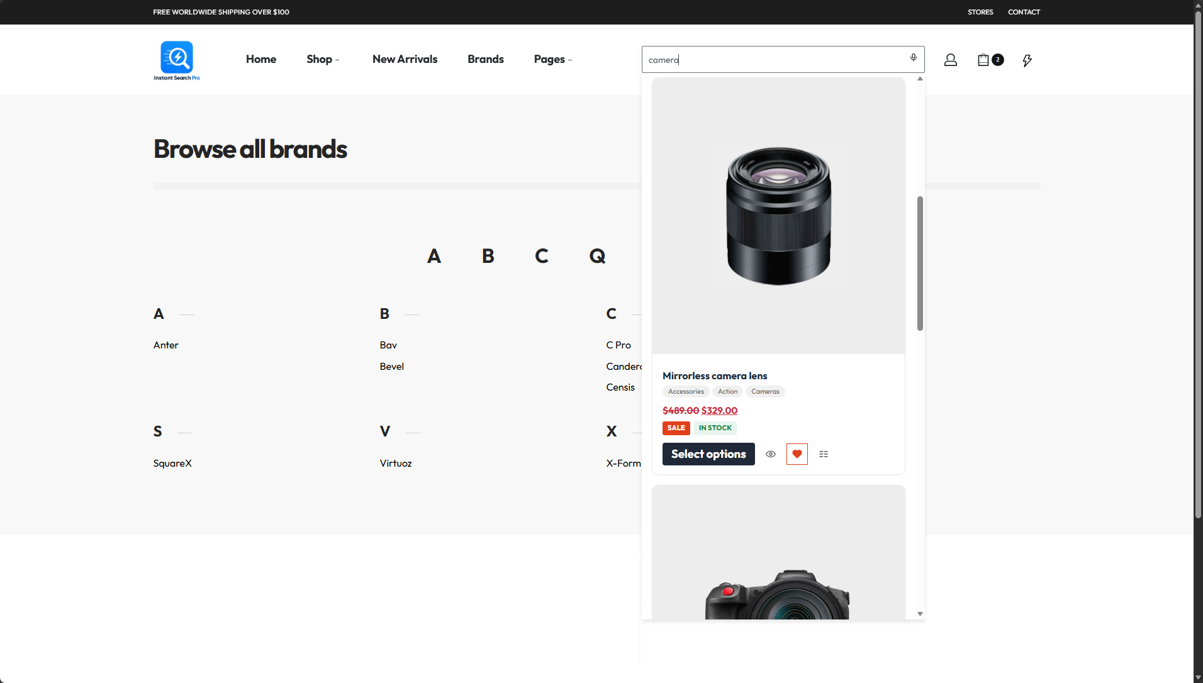Open the SquareX brand

pos(172,464)
